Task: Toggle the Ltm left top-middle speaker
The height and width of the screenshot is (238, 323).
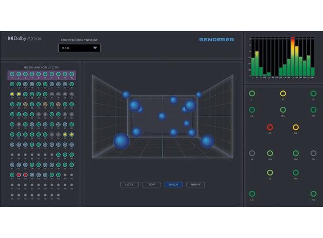Action: click(270, 153)
